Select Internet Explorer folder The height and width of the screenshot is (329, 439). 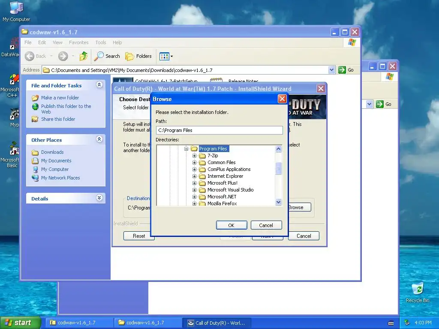225,176
